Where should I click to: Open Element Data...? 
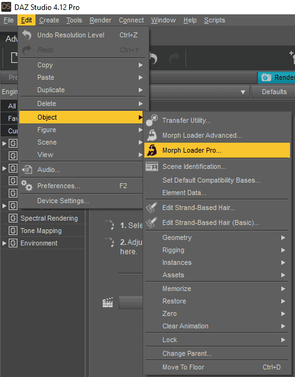217,193
